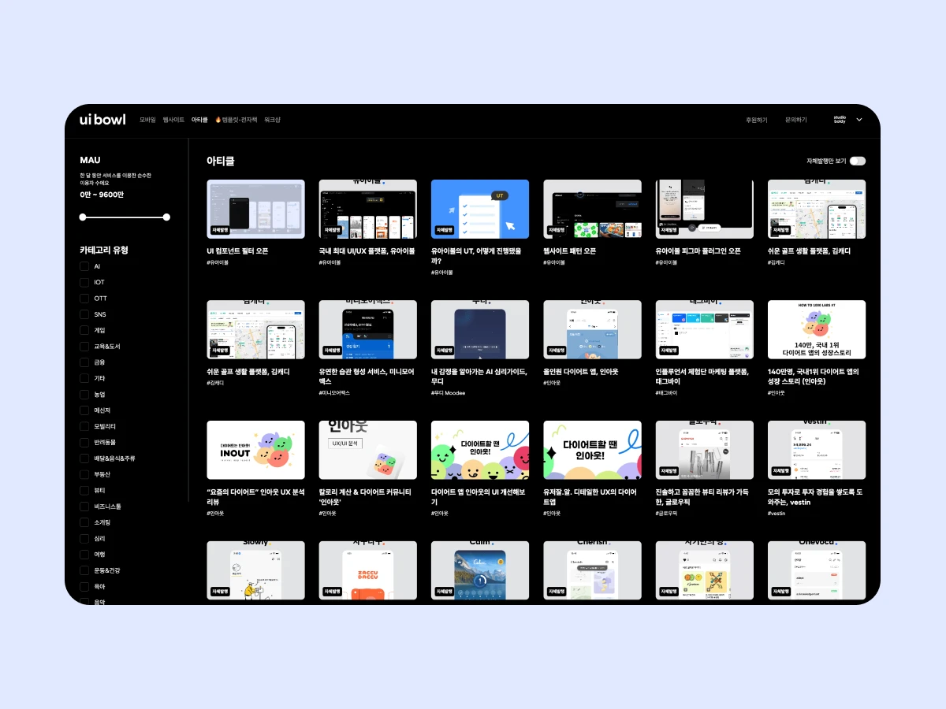Check the 농업 category checkbox
Screen dimensions: 946x709
tap(84, 395)
